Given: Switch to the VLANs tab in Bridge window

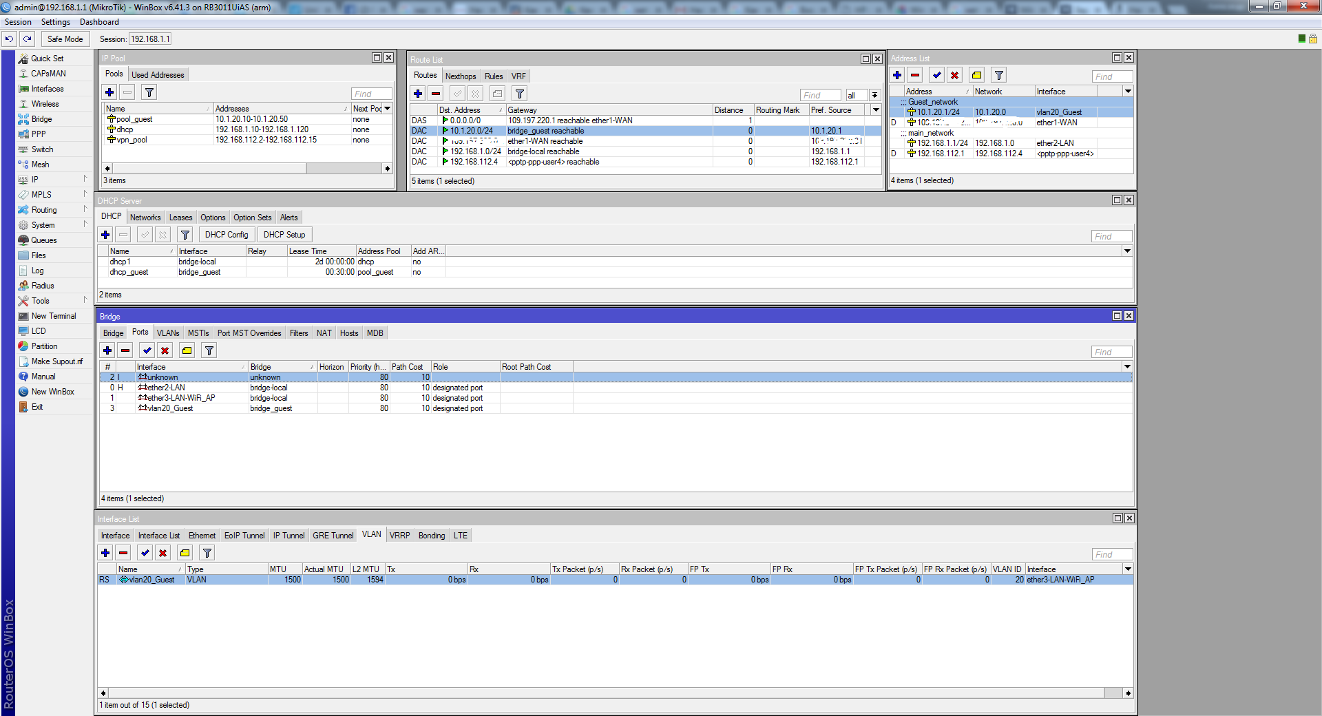Looking at the screenshot, I should coord(168,333).
